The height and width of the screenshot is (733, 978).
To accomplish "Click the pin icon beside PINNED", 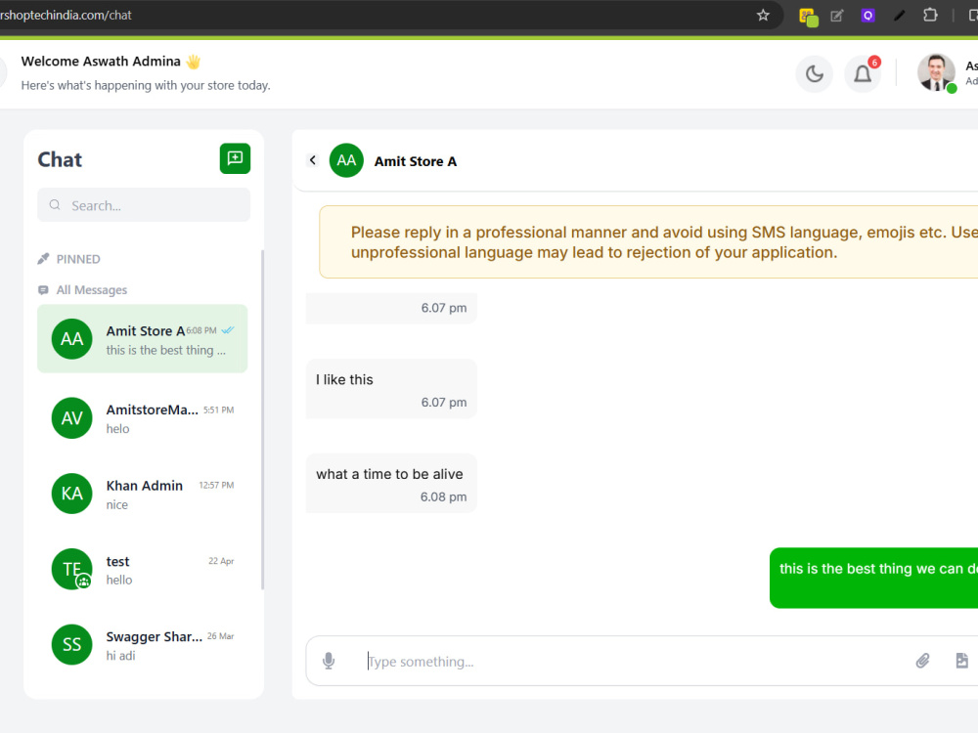I will point(43,259).
